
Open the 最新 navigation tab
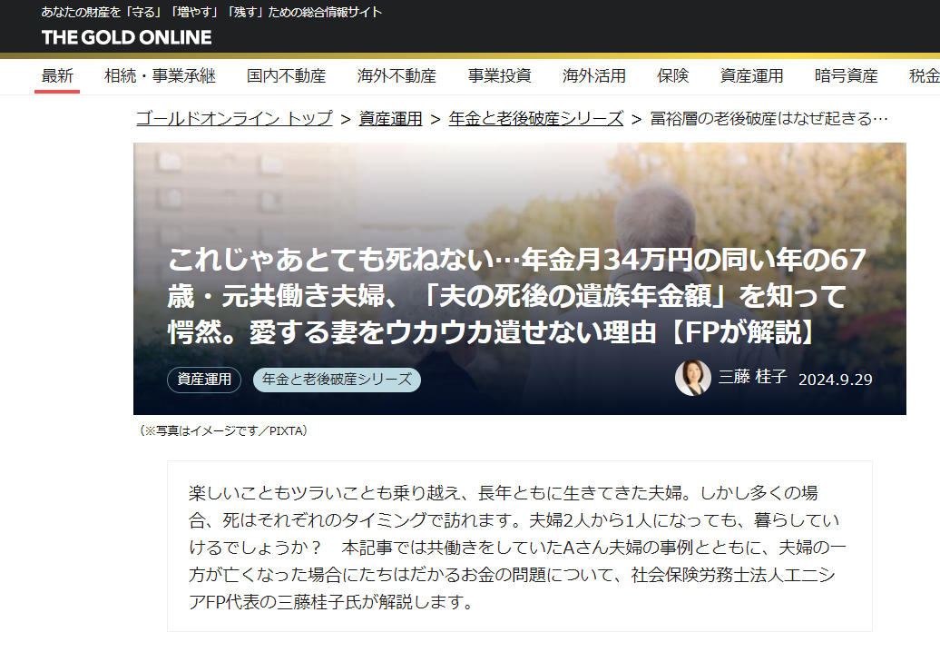(x=57, y=76)
